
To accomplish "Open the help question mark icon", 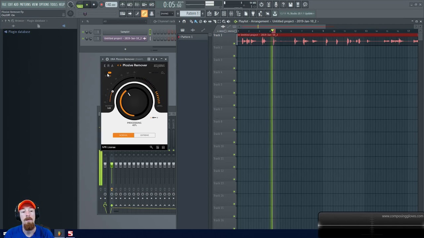I will coord(283,5).
